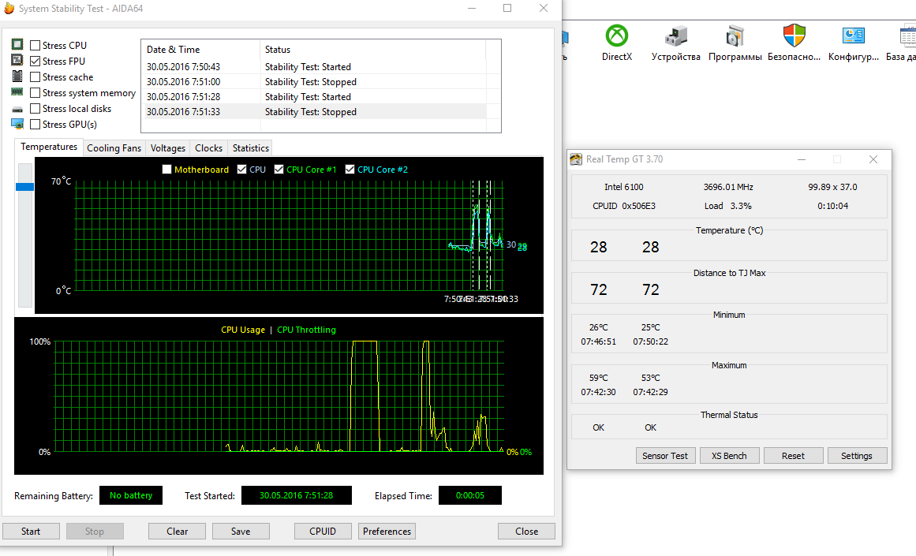Switch to the Clocks tab
The width and height of the screenshot is (916, 556).
tap(208, 147)
